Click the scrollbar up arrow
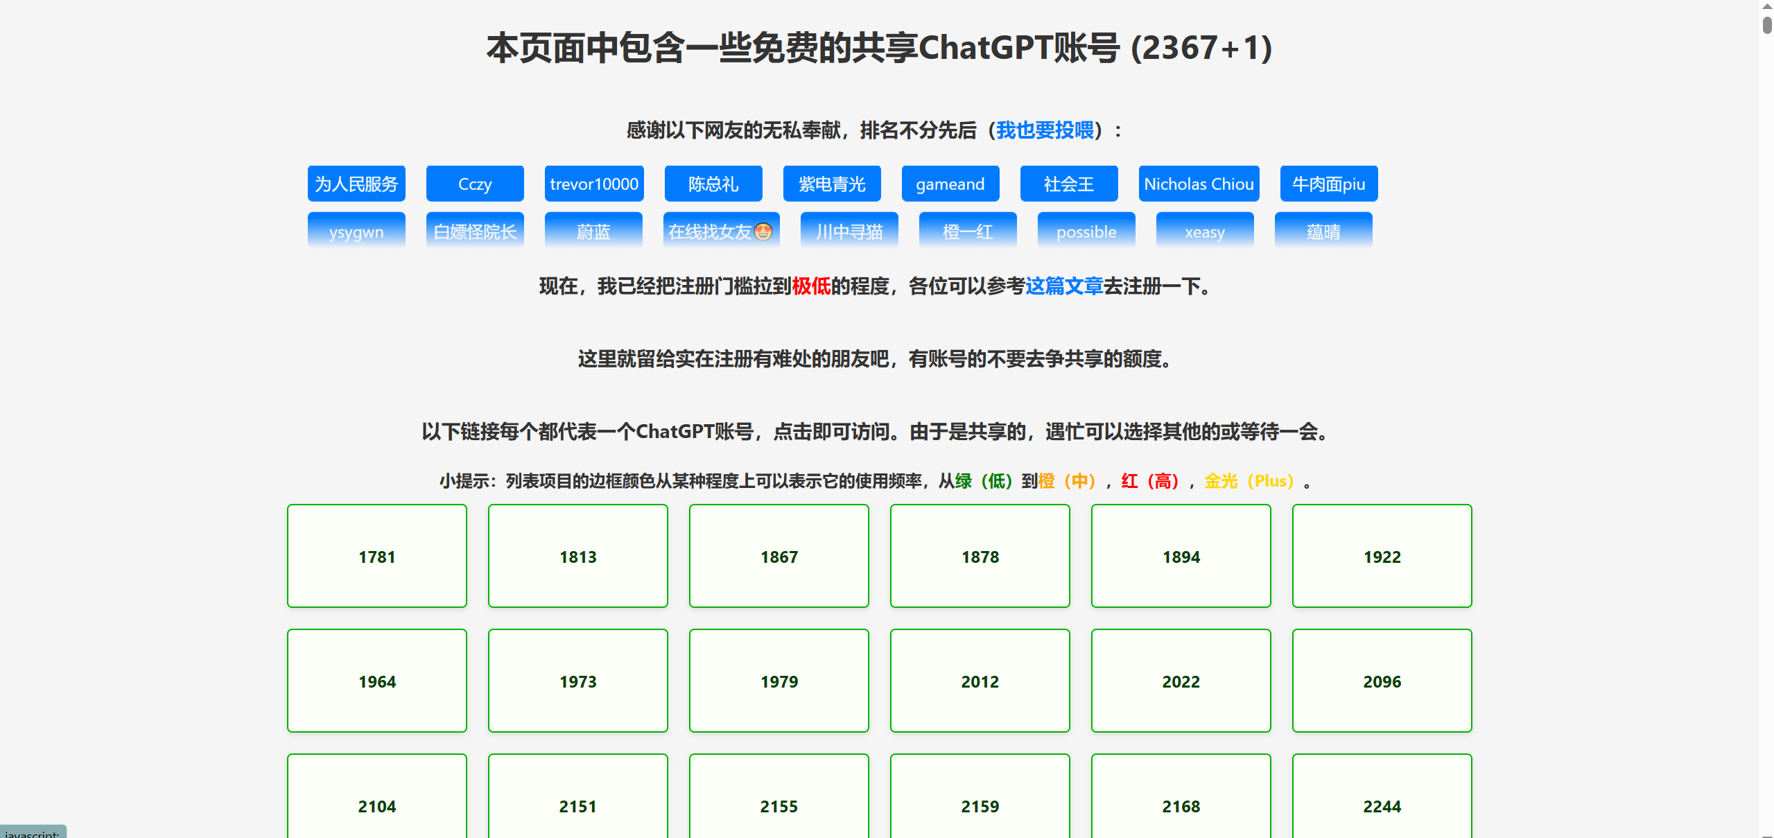 tap(1767, 5)
